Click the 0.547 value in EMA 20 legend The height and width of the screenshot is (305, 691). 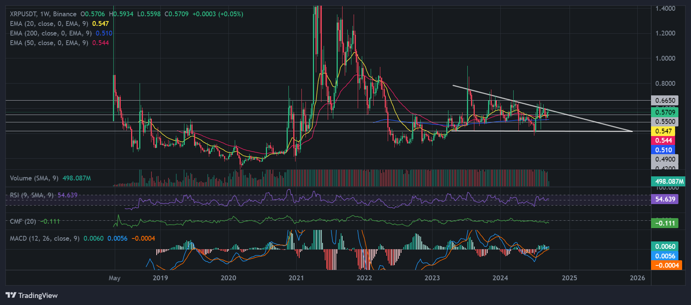coord(100,24)
